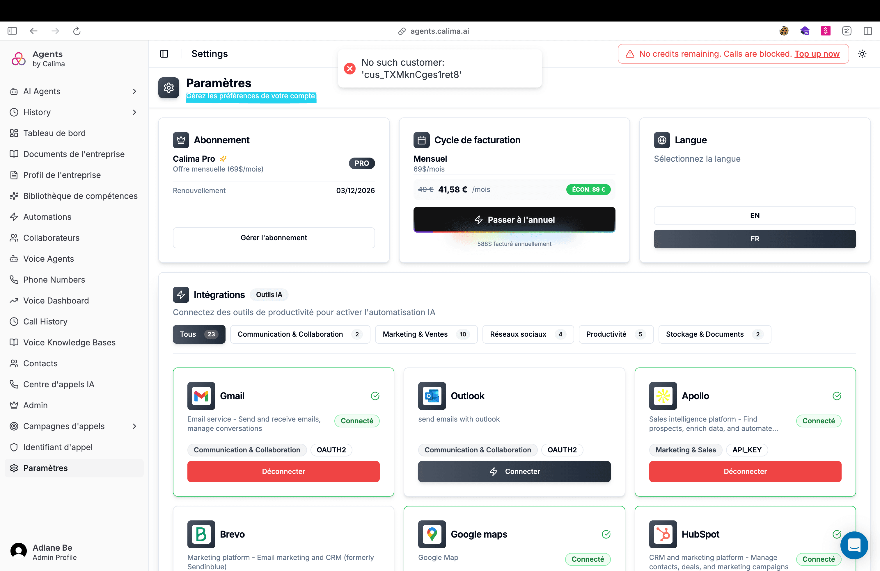This screenshot has width=880, height=571.
Task: Expand the Campagnes d'appels chevron
Action: (x=134, y=426)
